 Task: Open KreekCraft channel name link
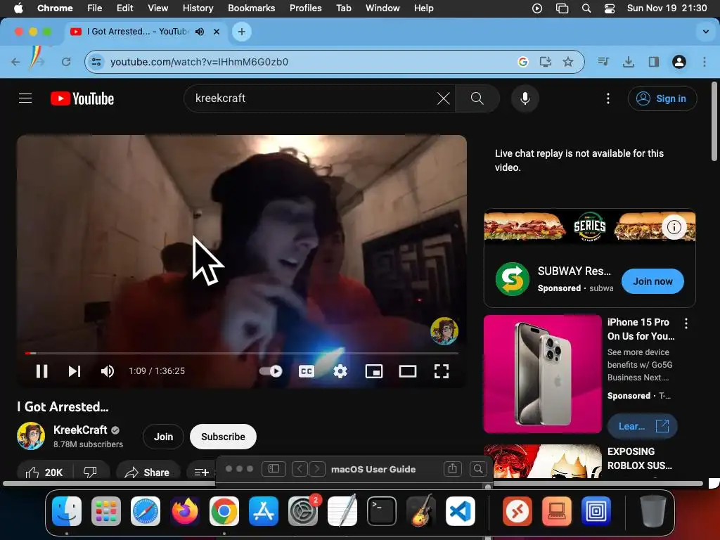pos(80,430)
